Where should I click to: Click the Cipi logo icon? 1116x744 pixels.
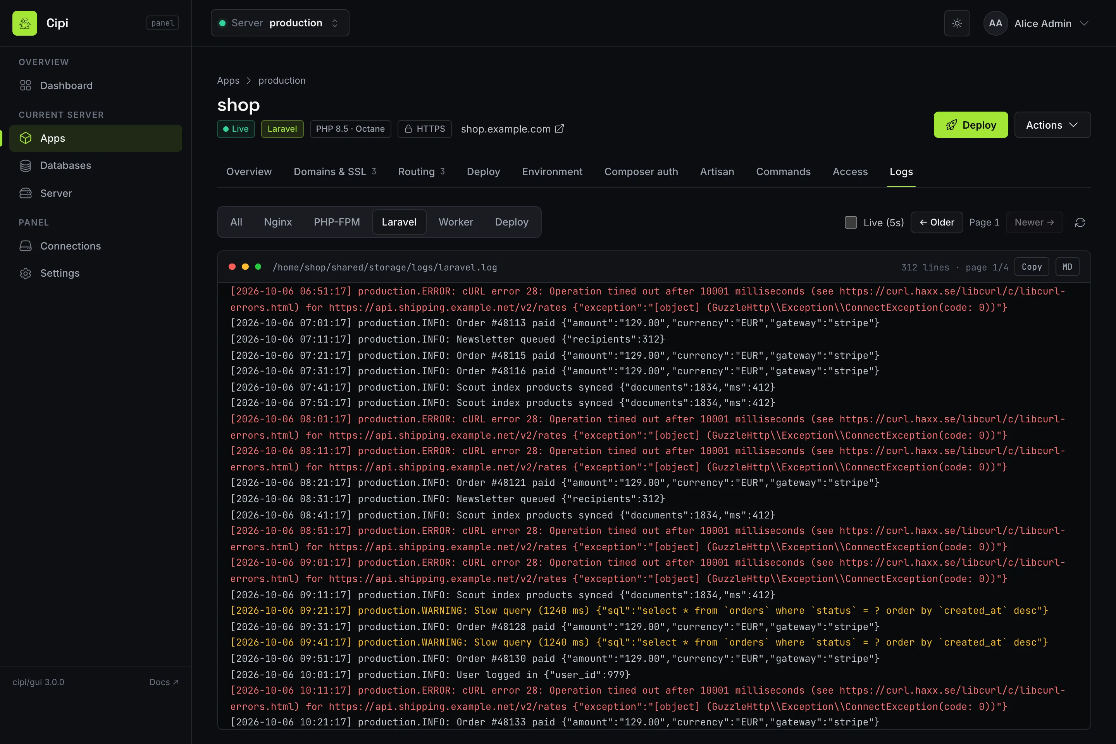tap(25, 23)
